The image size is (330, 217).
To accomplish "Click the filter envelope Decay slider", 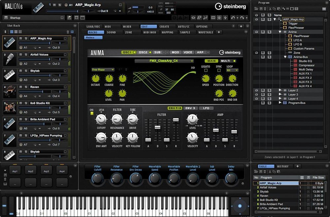I will [157, 127].
